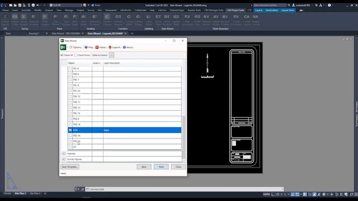Click the shopping cart icon in title bar
This screenshot has height=201, width=358.
316,5
